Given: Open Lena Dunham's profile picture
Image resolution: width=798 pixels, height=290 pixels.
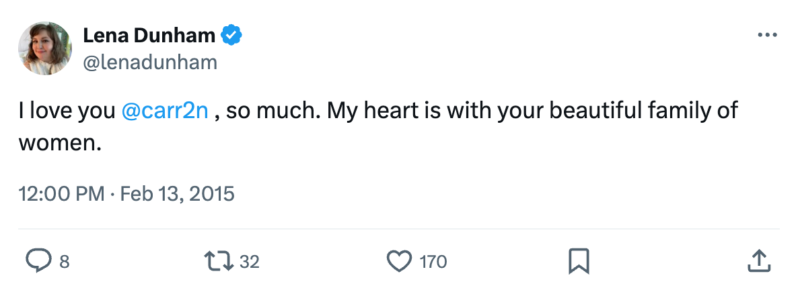Looking at the screenshot, I should 46,48.
